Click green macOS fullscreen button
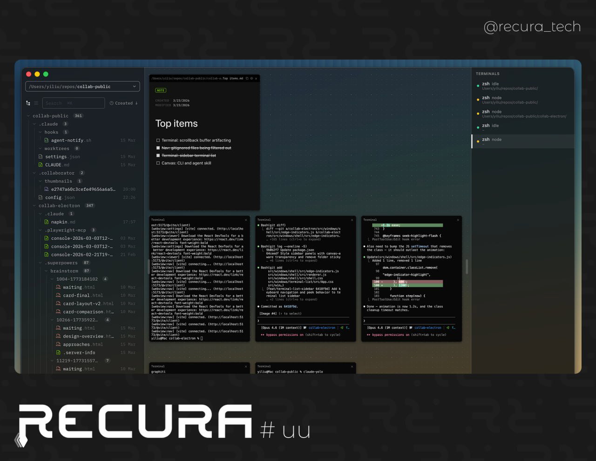The height and width of the screenshot is (461, 596). click(46, 74)
